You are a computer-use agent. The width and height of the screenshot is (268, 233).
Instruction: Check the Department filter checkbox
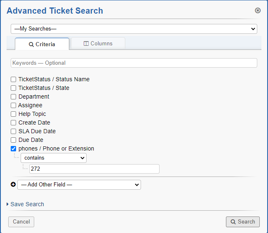(14, 96)
